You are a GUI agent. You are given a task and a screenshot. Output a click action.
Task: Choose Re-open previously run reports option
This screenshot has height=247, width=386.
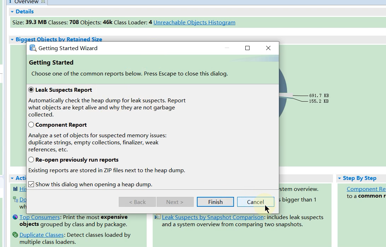(31, 159)
